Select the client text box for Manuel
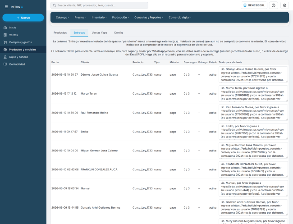The image size is (293, 224). click(253, 188)
